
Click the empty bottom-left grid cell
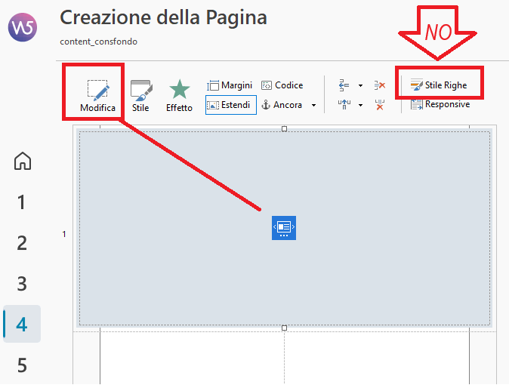coord(192,358)
